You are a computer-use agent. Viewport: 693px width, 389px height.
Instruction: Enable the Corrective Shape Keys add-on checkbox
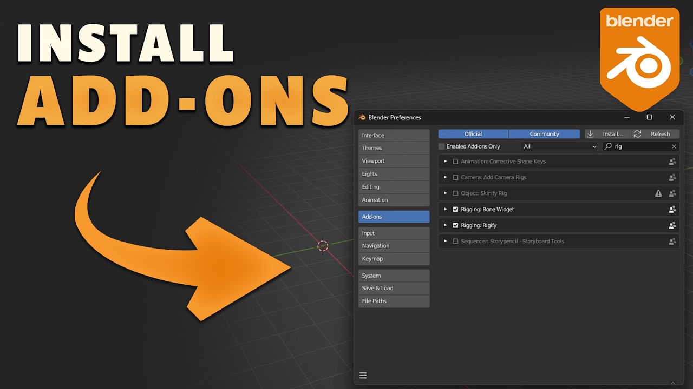(455, 162)
